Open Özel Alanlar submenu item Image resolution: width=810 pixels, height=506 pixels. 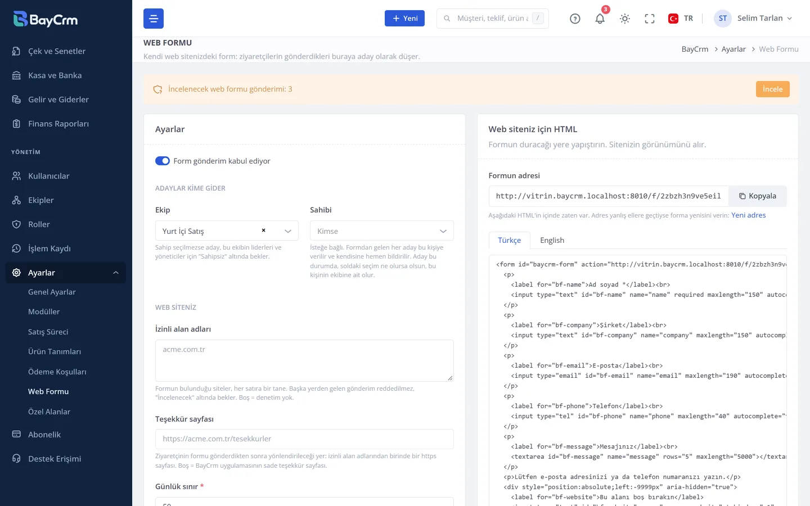tap(49, 412)
